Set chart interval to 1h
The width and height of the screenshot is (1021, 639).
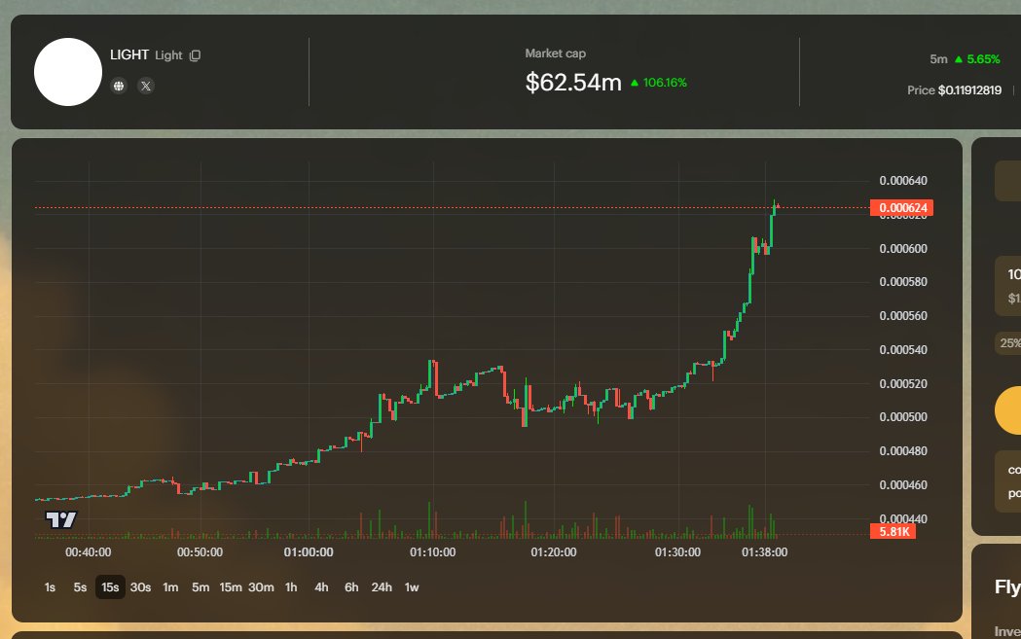[x=291, y=586]
